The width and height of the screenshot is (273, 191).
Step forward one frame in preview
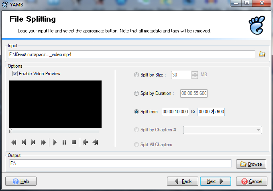(33, 142)
